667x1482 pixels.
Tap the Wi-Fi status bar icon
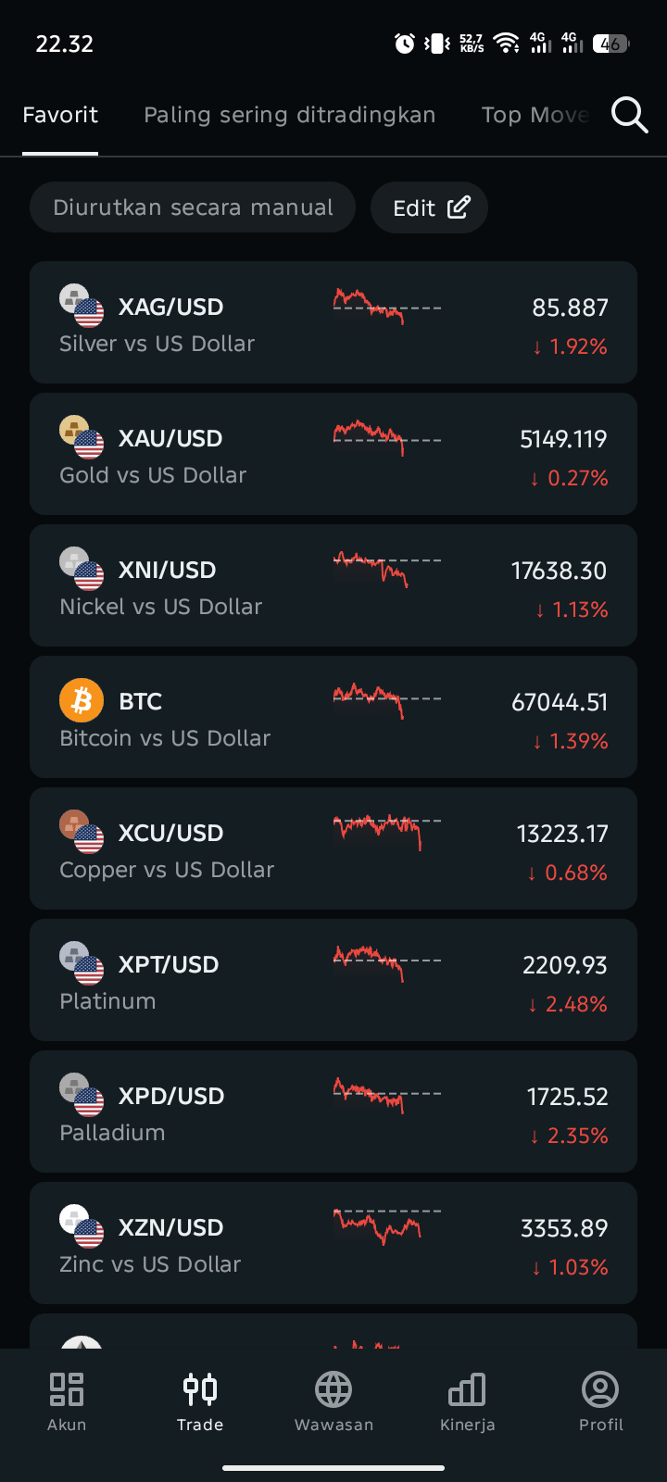pyautogui.click(x=506, y=44)
